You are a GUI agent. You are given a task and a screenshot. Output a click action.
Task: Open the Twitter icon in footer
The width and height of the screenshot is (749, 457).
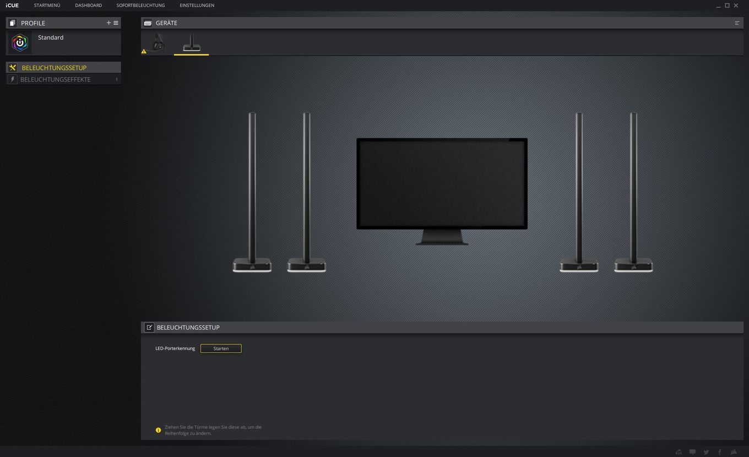(x=706, y=452)
